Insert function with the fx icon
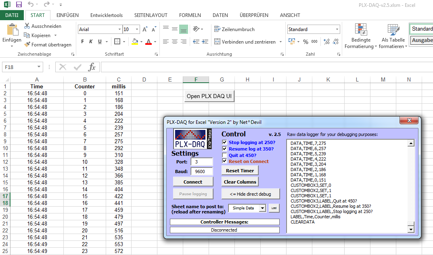Image resolution: width=433 pixels, height=255 pixels. click(x=92, y=67)
